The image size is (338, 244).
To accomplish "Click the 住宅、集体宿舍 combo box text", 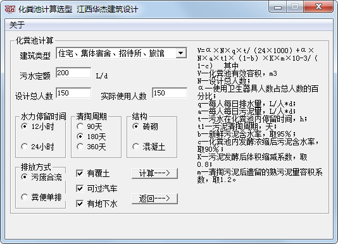I will point(111,53).
